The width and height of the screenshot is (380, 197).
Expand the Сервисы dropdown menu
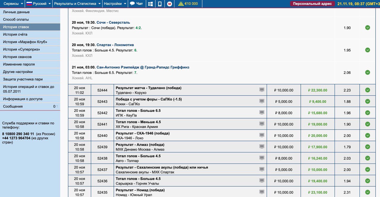pyautogui.click(x=12, y=4)
